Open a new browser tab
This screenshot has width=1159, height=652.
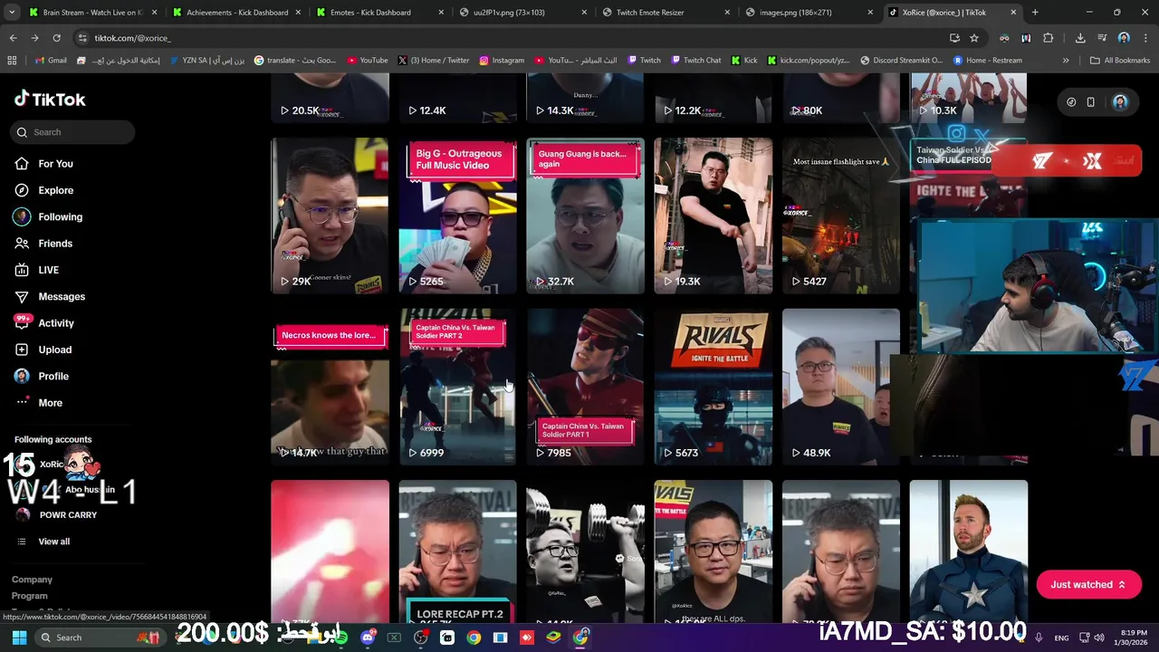[x=1035, y=13]
